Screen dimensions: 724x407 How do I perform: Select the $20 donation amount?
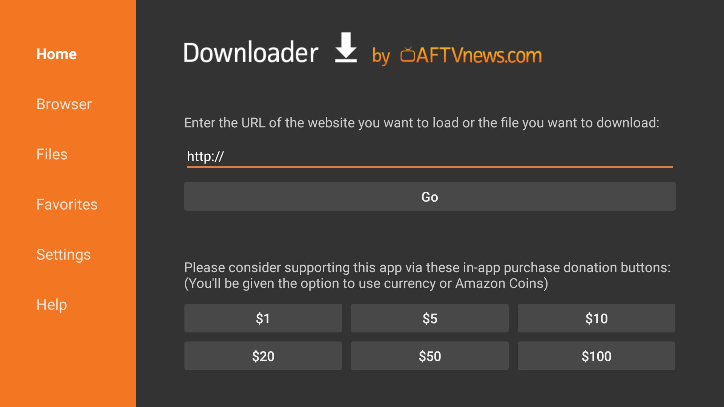coord(264,355)
